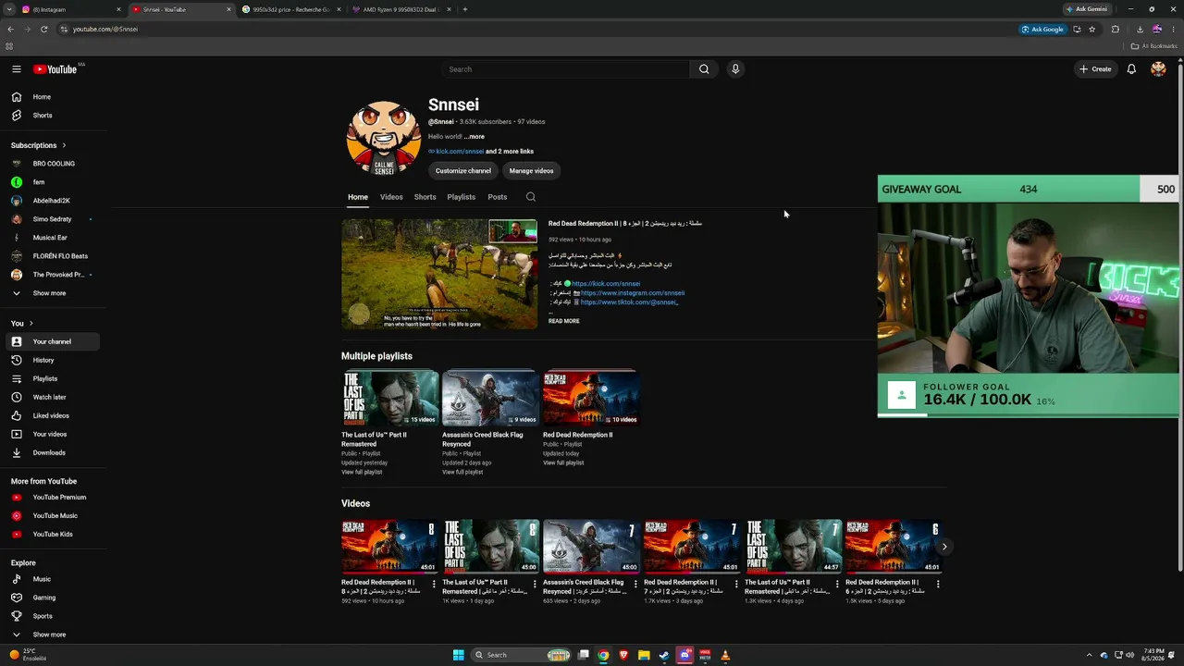This screenshot has width=1184, height=666.
Task: Open the BRO COOLING subscription
Action: click(x=51, y=164)
